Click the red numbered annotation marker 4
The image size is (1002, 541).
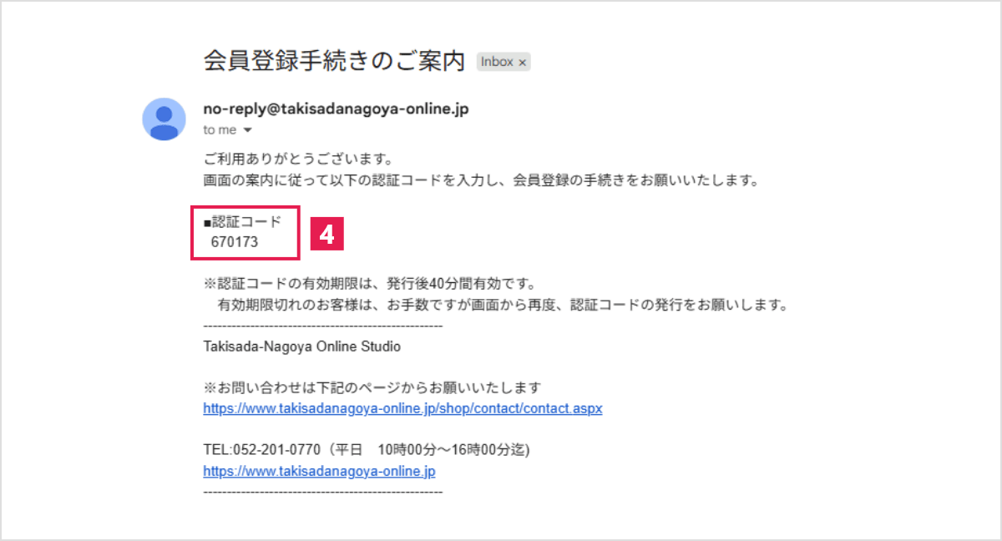327,233
